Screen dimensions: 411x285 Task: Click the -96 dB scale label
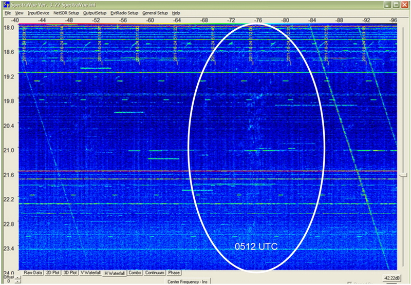click(x=393, y=20)
